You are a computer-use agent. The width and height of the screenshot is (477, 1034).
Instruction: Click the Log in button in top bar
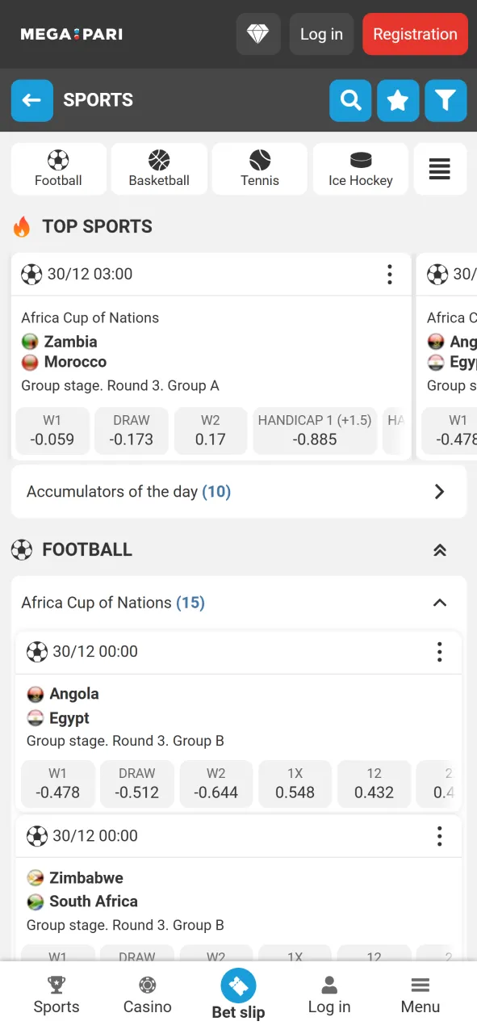click(321, 34)
